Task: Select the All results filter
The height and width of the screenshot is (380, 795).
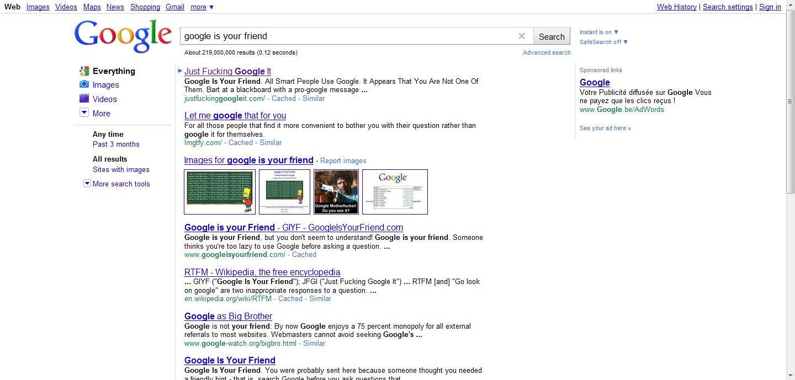Action: pos(110,159)
